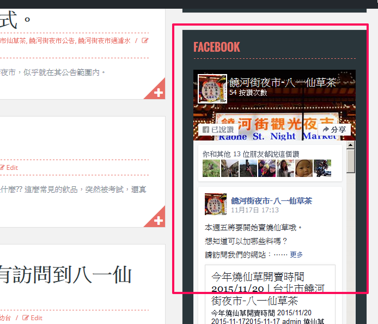The image size is (378, 324).
Task: Expand post text with 更多 link
Action: 296,254
